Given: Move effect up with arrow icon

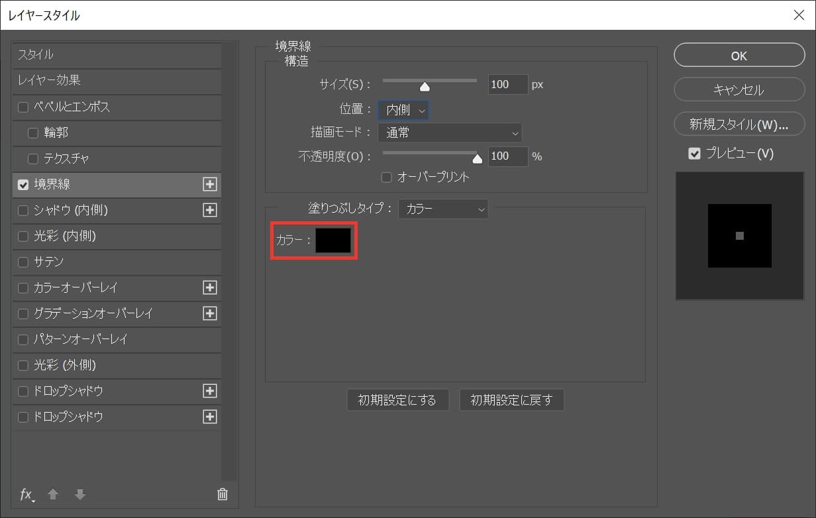Looking at the screenshot, I should tap(53, 494).
